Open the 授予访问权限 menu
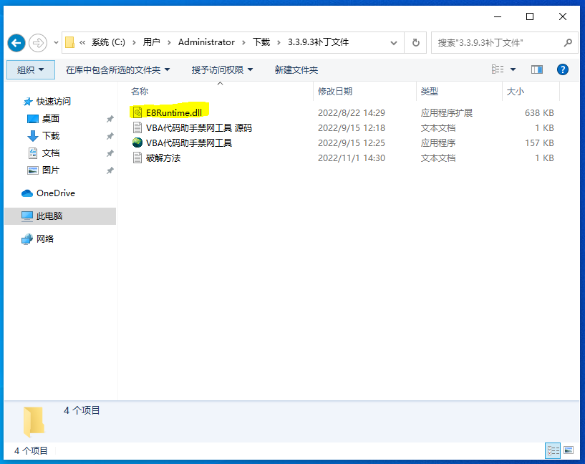The width and height of the screenshot is (585, 464). point(222,69)
